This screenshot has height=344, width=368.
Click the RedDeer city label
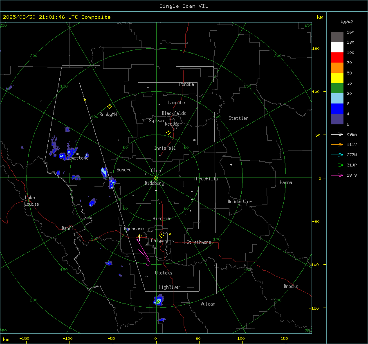173,124
